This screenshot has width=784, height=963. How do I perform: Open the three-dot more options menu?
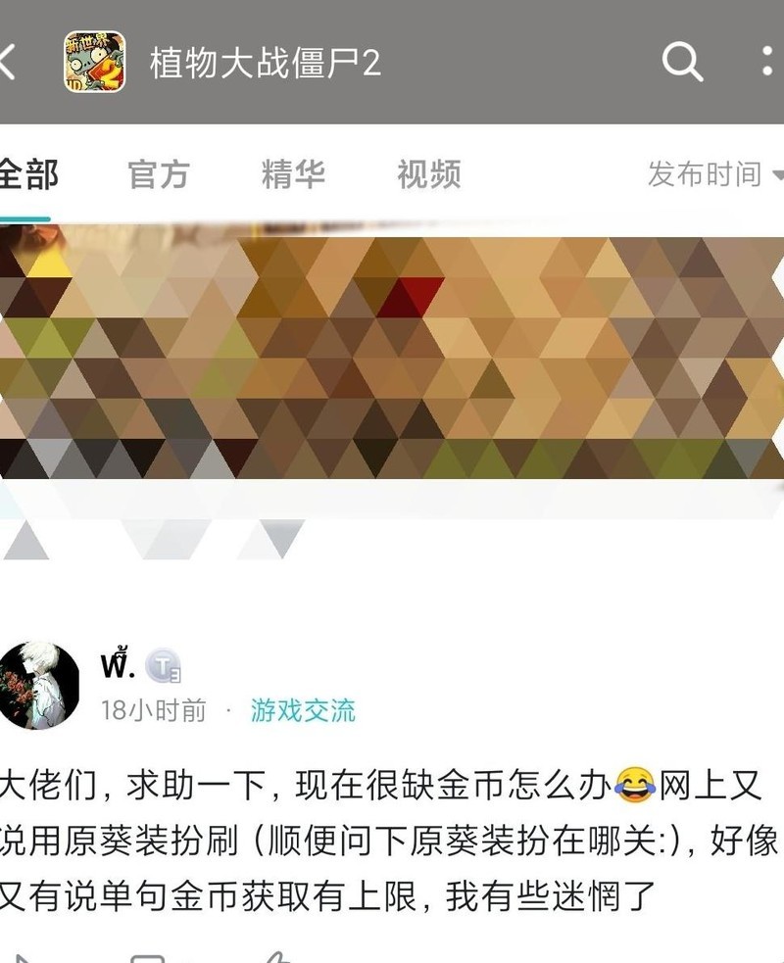click(767, 62)
